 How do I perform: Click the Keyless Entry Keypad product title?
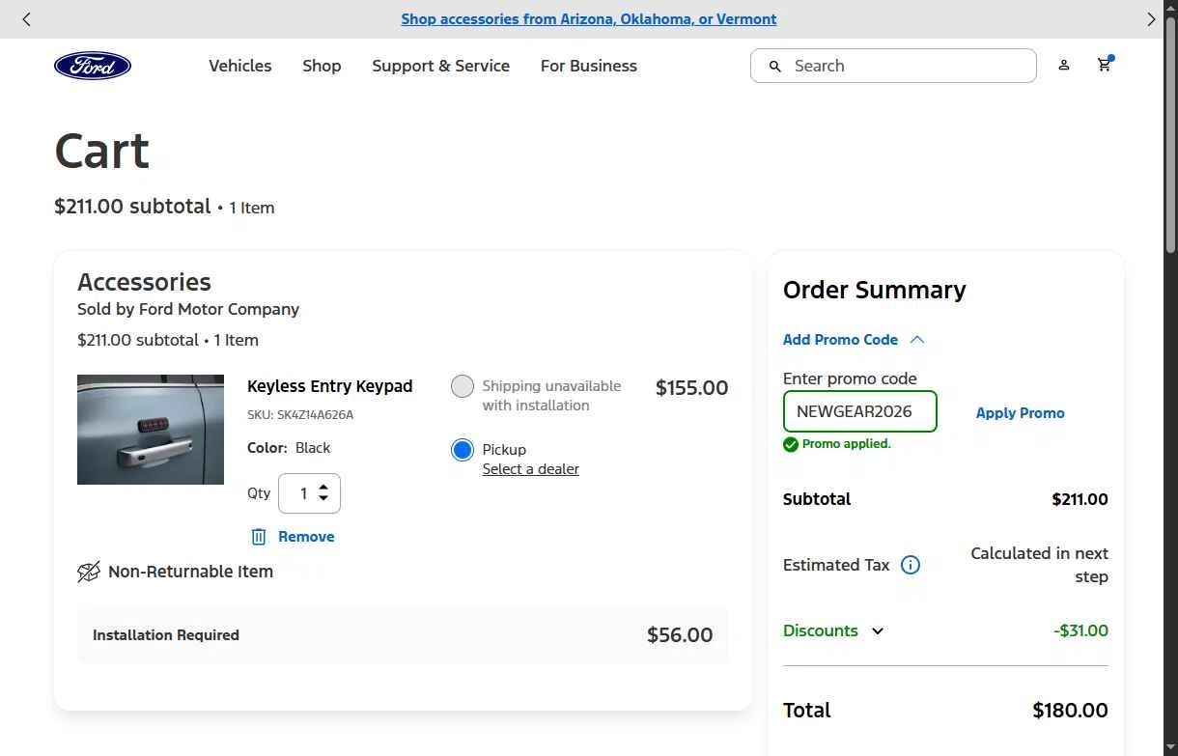point(330,386)
